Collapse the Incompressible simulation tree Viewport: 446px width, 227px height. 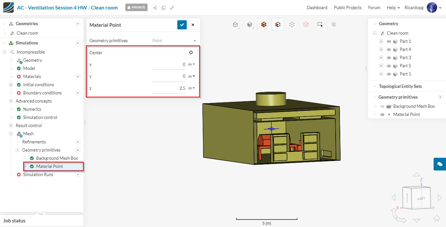click(4, 52)
